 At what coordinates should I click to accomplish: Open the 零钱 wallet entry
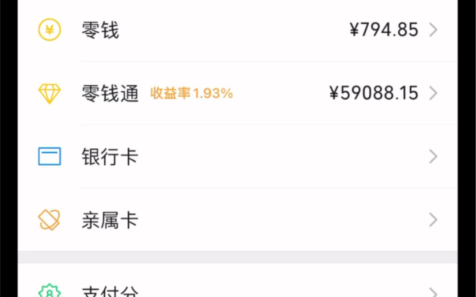[100, 29]
